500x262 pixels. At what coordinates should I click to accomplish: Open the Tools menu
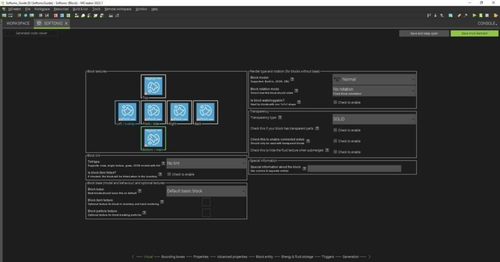click(96, 9)
